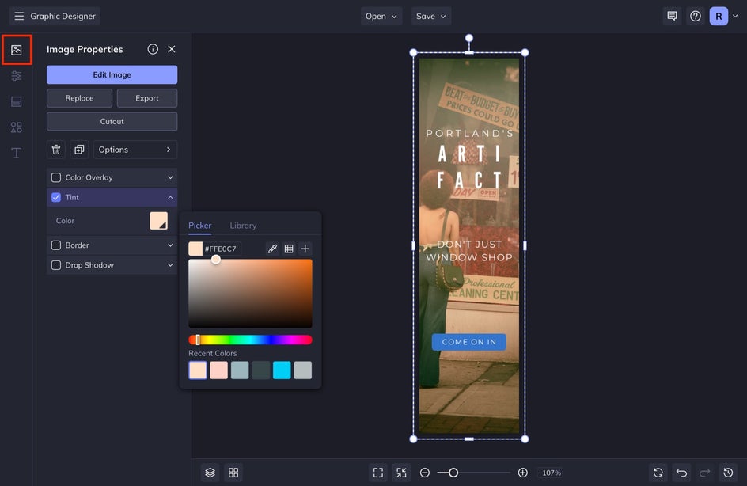747x486 pixels.
Task: Select the dark slate recent color swatch
Action: coord(260,370)
